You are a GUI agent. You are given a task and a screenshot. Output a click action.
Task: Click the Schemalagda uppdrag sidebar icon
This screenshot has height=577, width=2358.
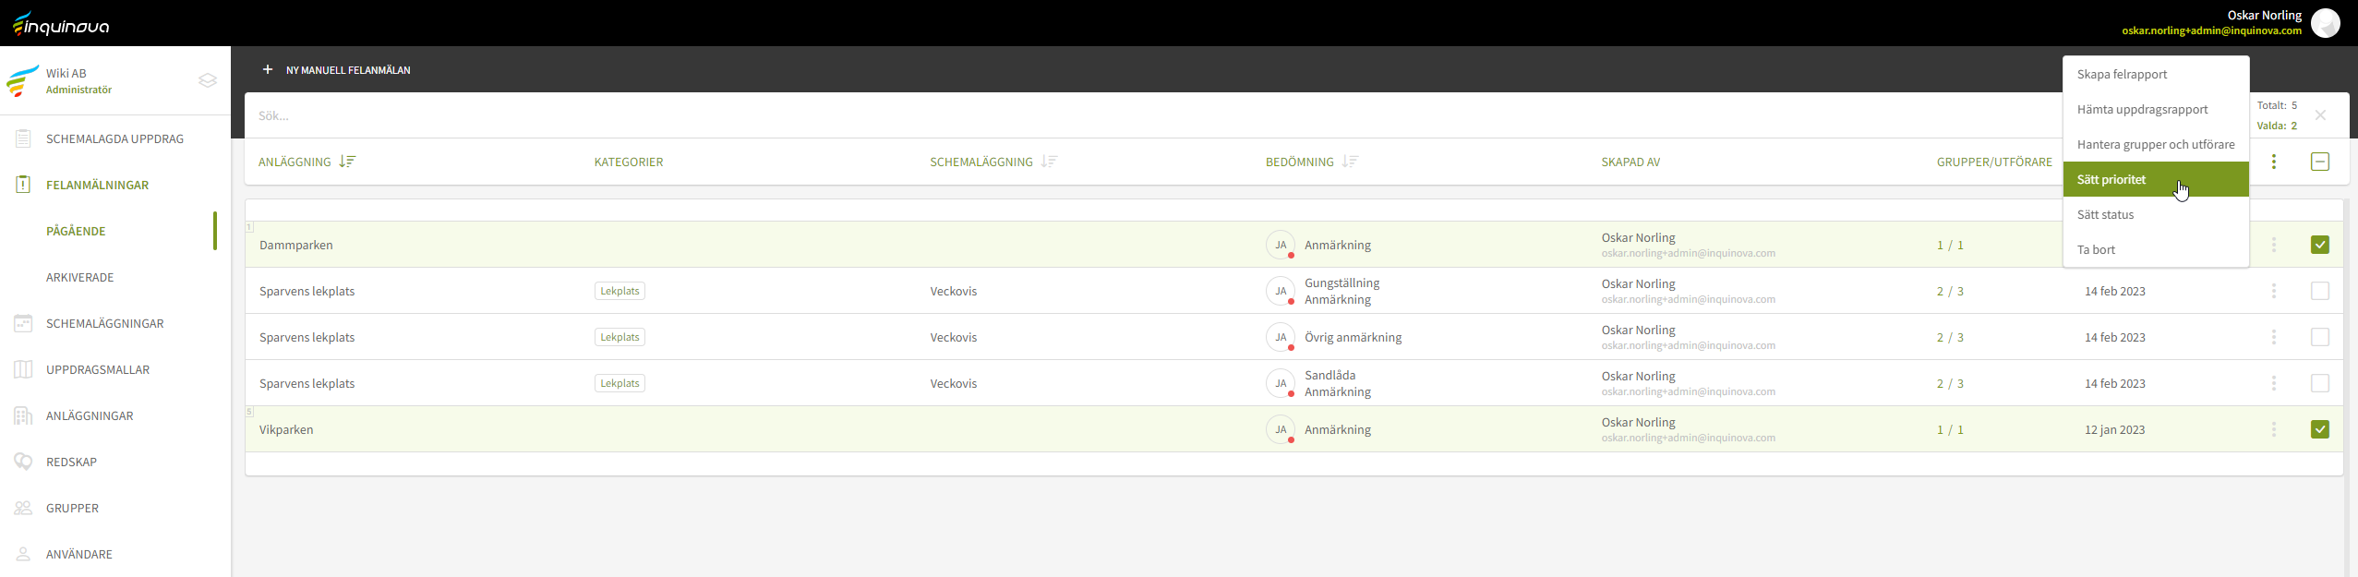tap(23, 138)
